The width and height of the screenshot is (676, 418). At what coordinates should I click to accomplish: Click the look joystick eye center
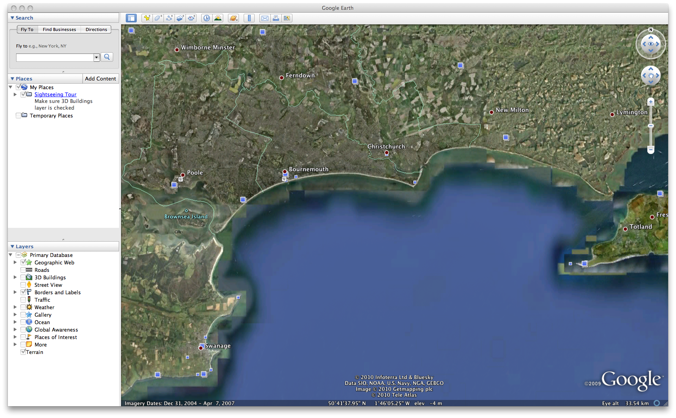(x=651, y=44)
